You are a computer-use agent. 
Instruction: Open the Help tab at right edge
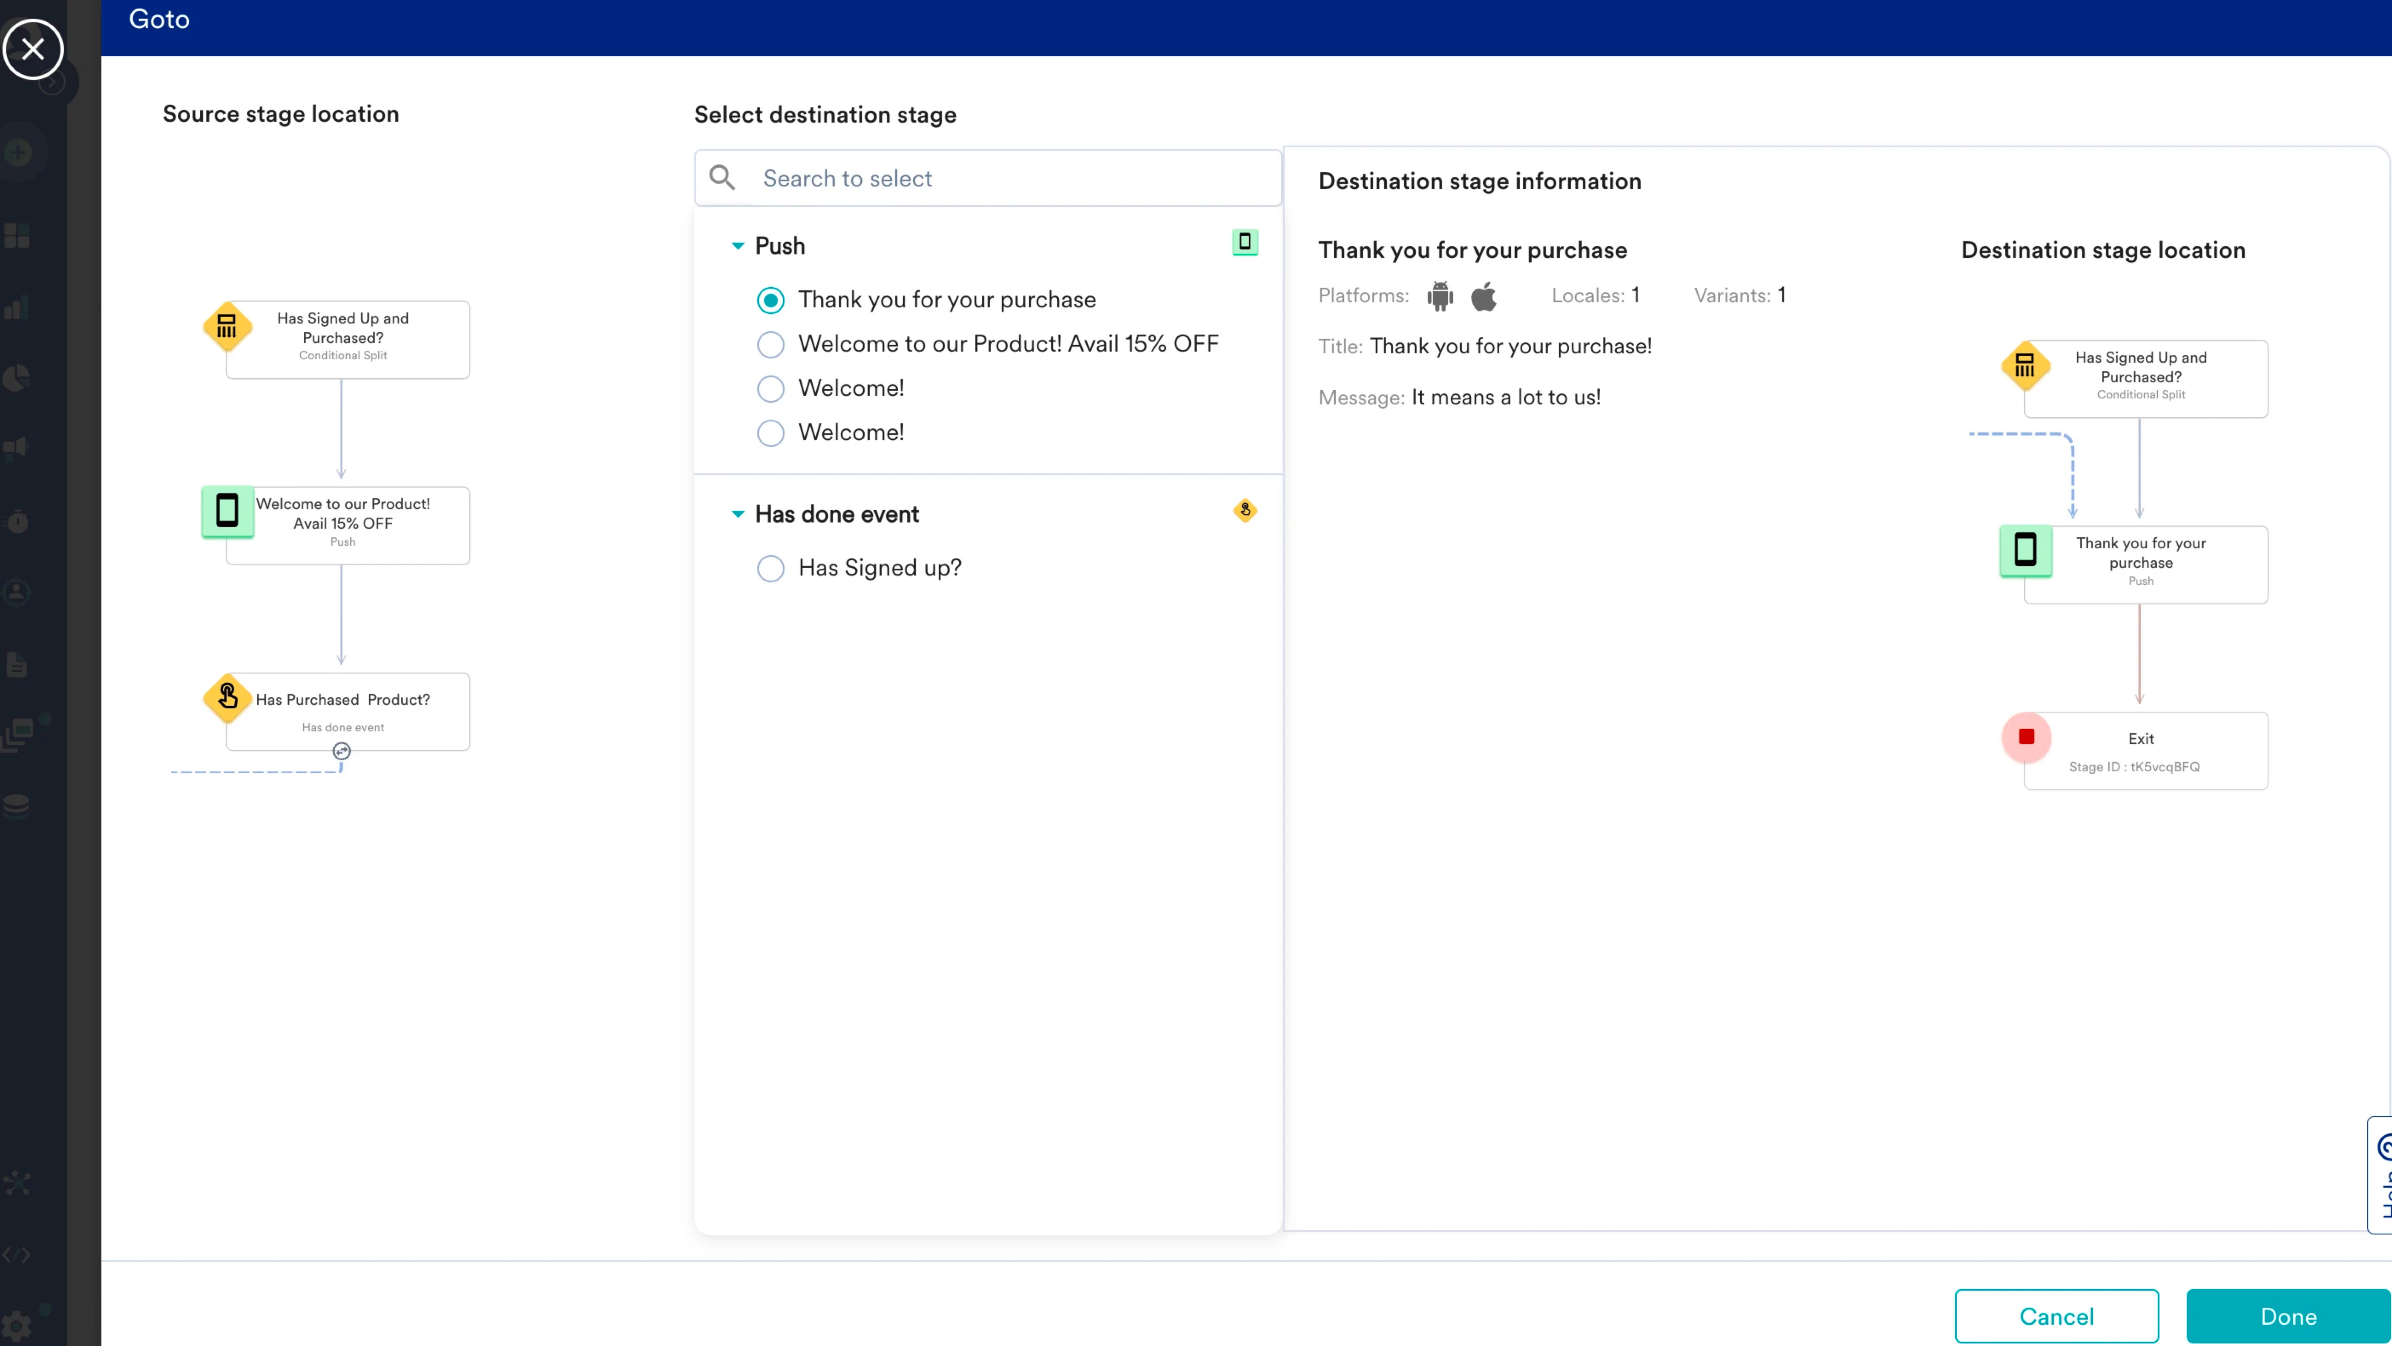point(2381,1174)
